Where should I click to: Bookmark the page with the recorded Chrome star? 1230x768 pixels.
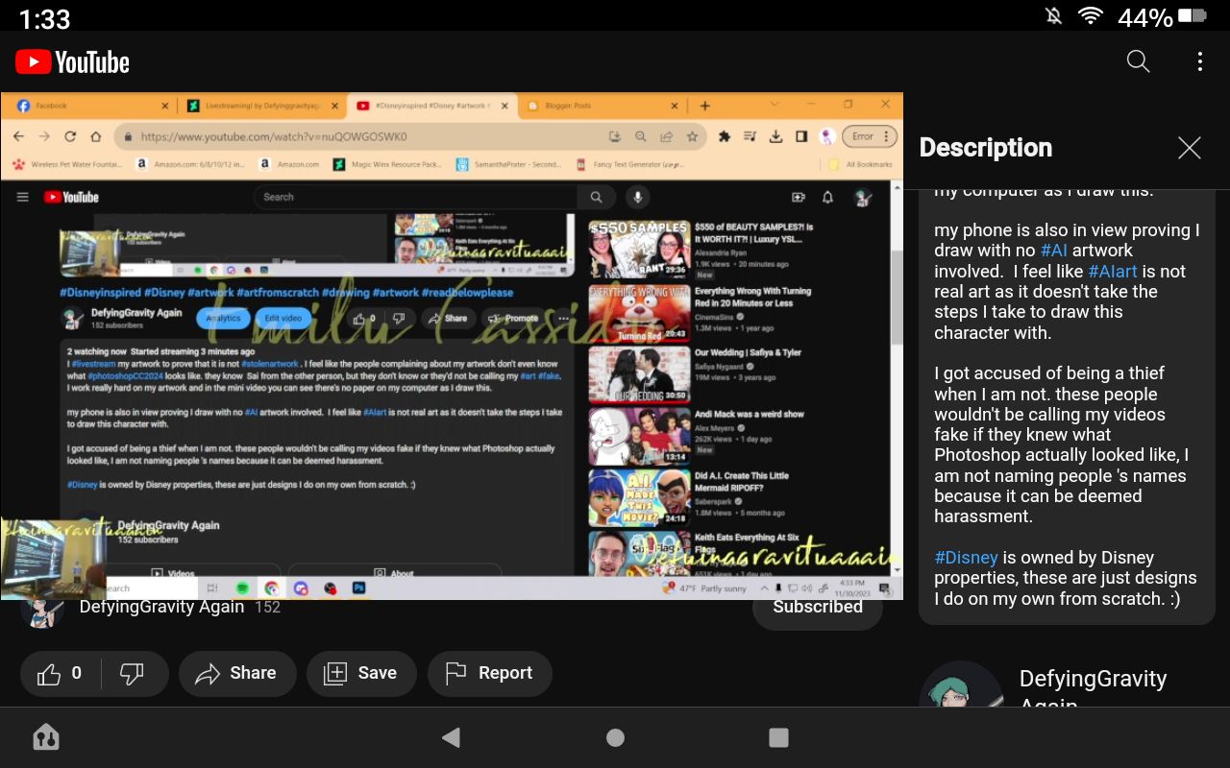click(692, 136)
